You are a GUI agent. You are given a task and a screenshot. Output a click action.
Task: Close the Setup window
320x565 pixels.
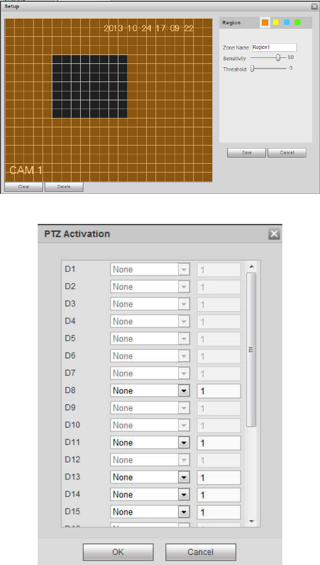click(314, 7)
